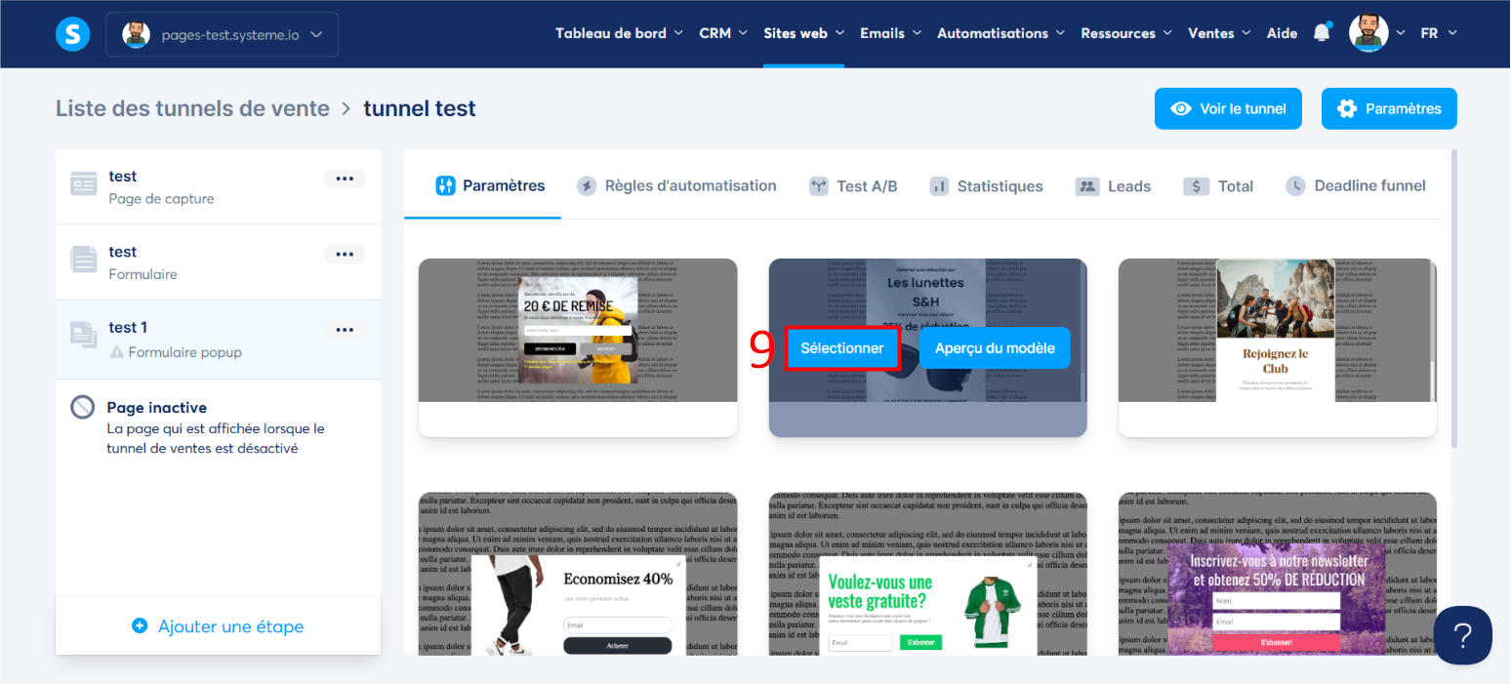
Task: Open the CRM dropdown menu
Action: 723,33
